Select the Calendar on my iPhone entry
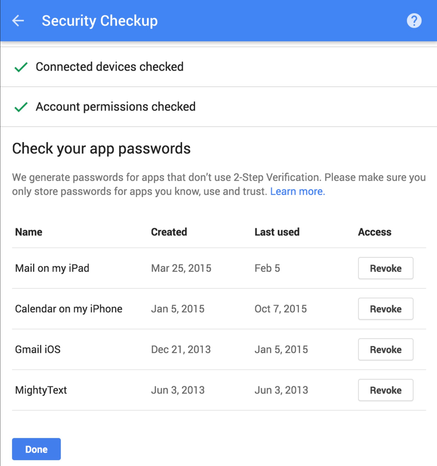The width and height of the screenshot is (437, 466). pos(68,309)
